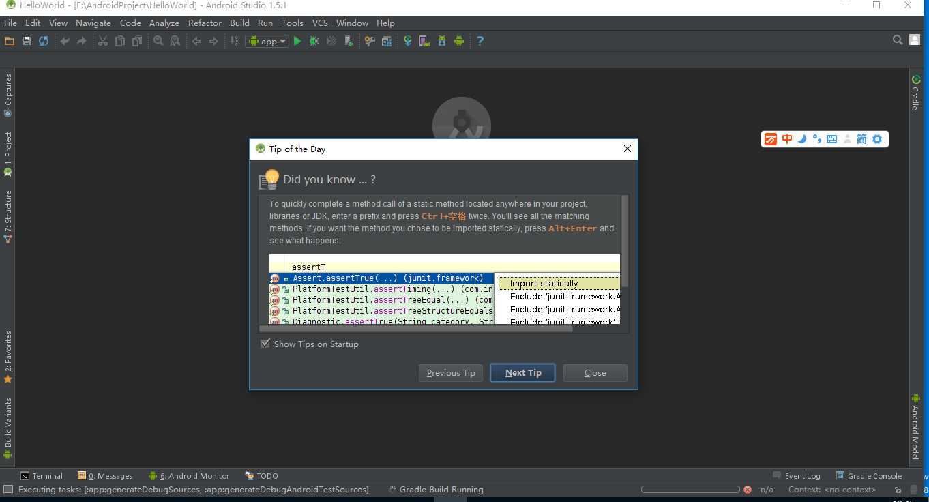Open the Android Device Monitor icon

pyautogui.click(x=459, y=41)
